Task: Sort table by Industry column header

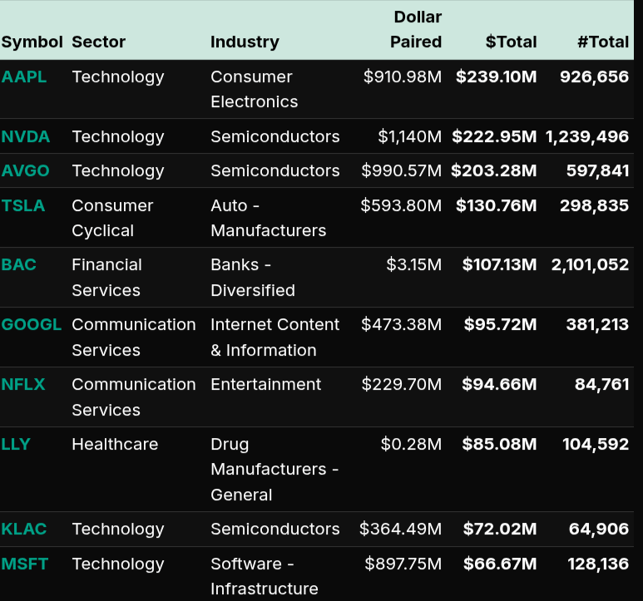Action: pyautogui.click(x=245, y=42)
